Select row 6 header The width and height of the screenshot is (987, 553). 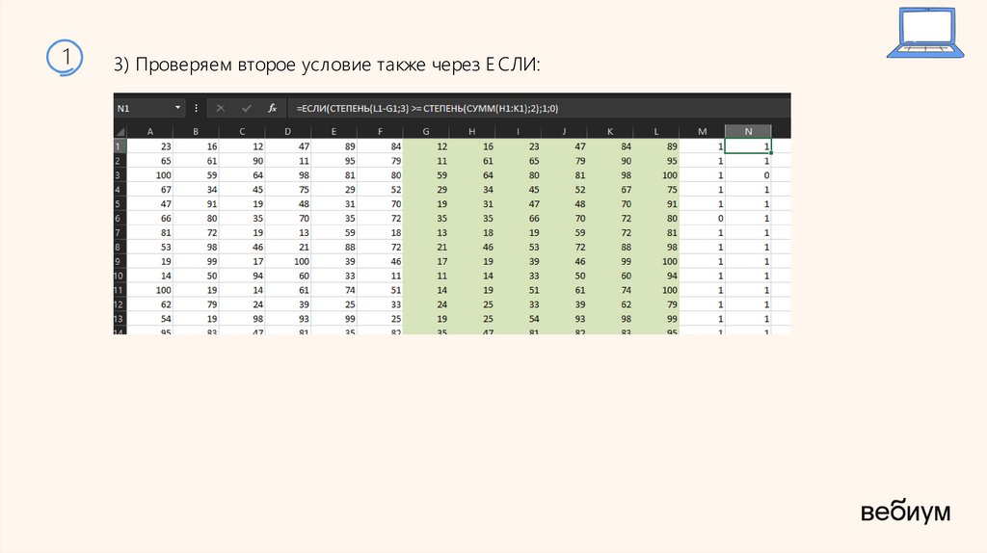pos(120,219)
